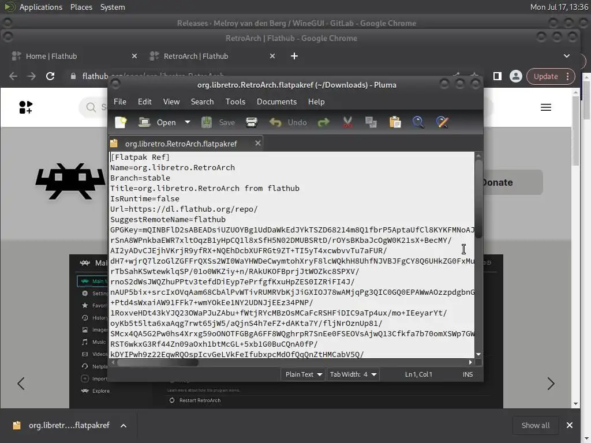Open the Help menu in Pluma
Image resolution: width=591 pixels, height=443 pixels.
click(316, 102)
